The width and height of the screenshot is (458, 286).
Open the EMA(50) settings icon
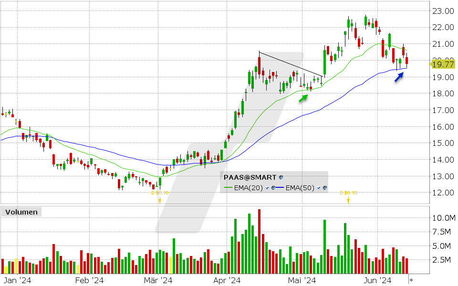coord(325,188)
